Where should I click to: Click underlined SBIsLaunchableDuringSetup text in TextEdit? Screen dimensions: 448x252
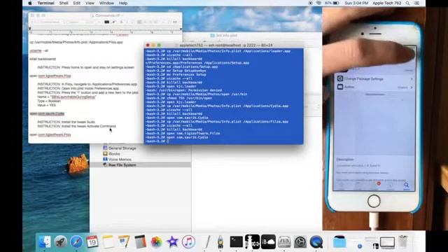tap(73, 97)
